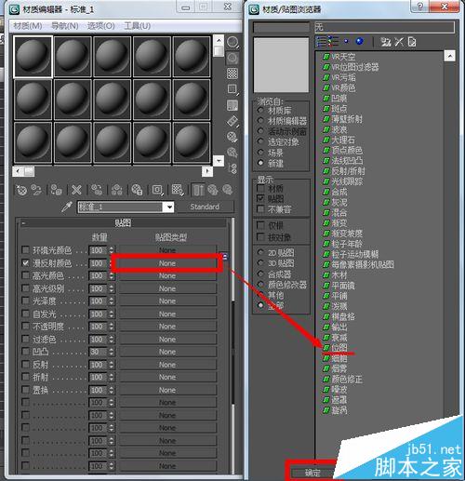Image resolution: width=465 pixels, height=481 pixels.
Task: Click the Select by Material icon
Action: (232, 153)
